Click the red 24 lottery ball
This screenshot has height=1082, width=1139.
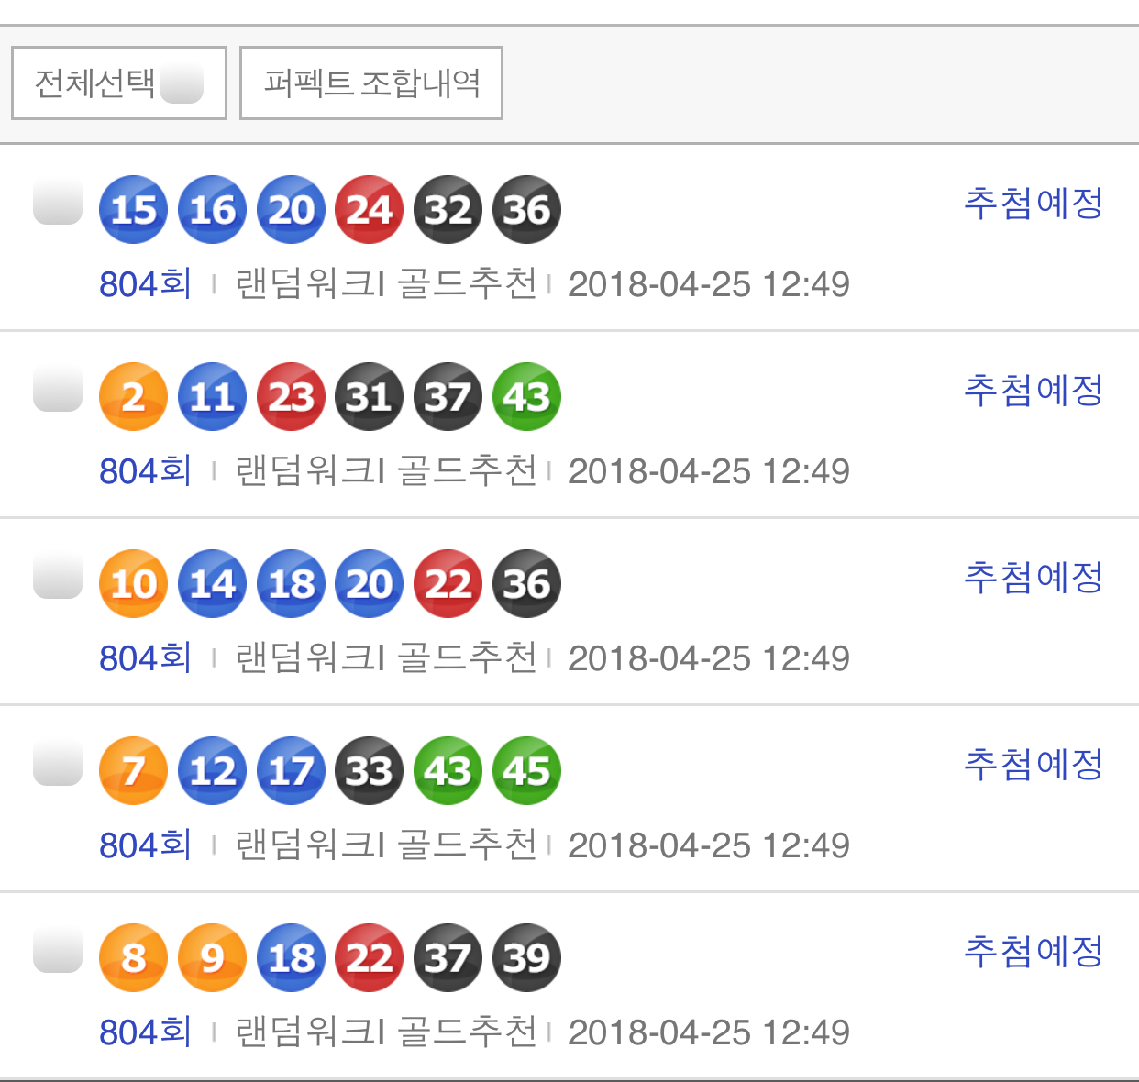point(370,210)
